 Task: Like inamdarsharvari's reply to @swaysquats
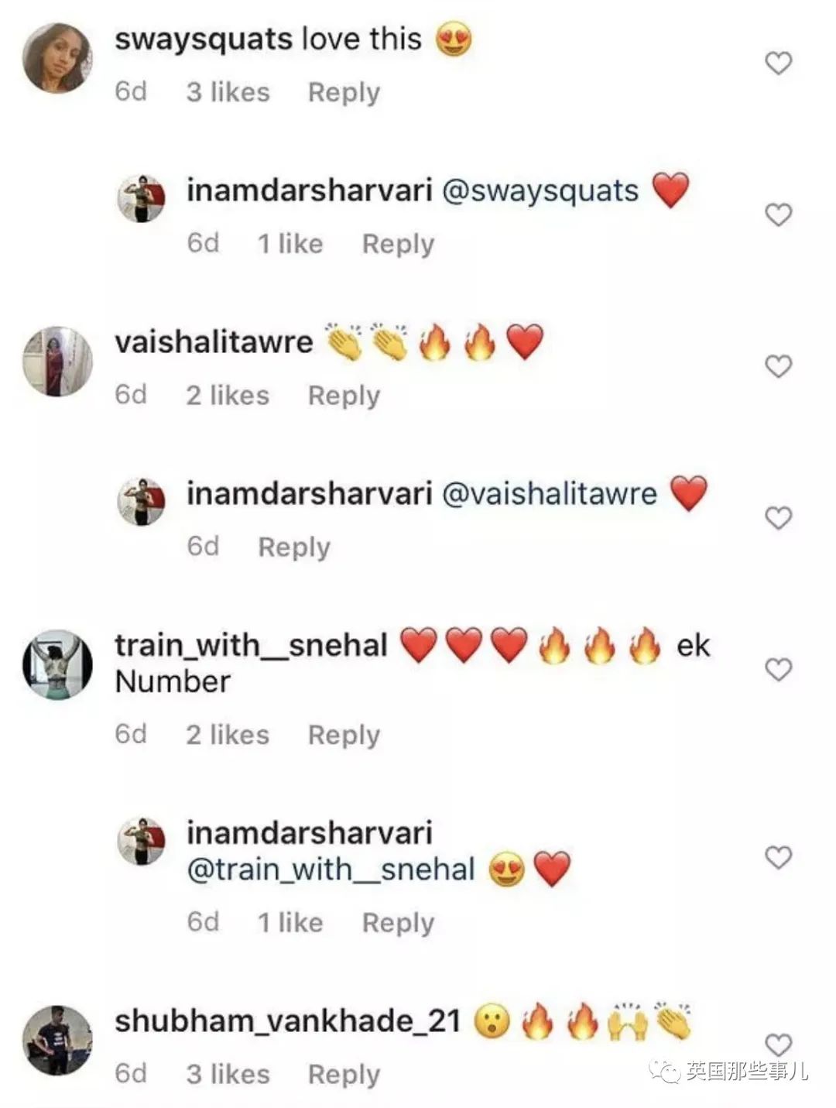(x=778, y=214)
